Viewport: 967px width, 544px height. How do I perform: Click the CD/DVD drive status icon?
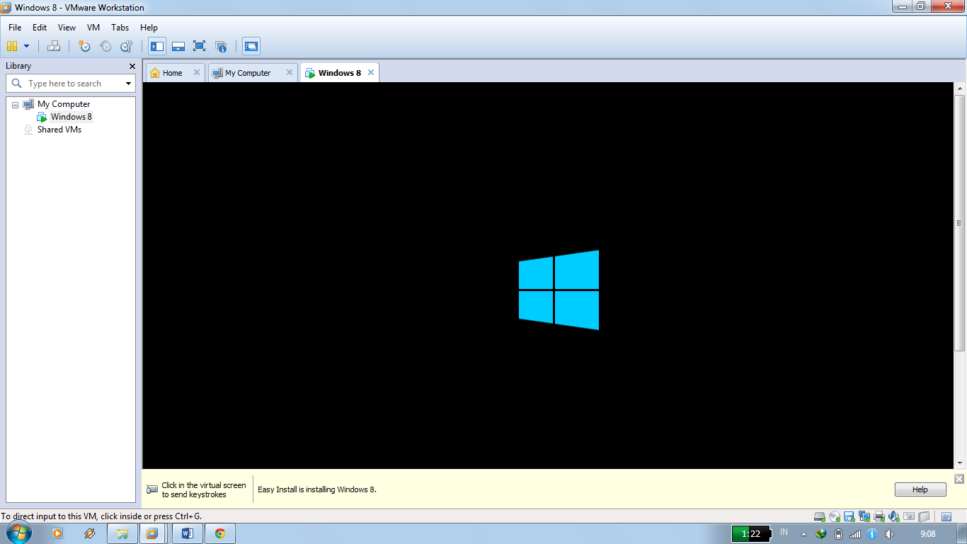pos(835,516)
